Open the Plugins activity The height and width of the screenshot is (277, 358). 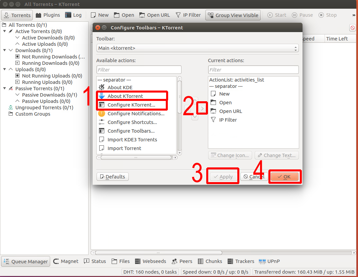pyautogui.click(x=48, y=15)
